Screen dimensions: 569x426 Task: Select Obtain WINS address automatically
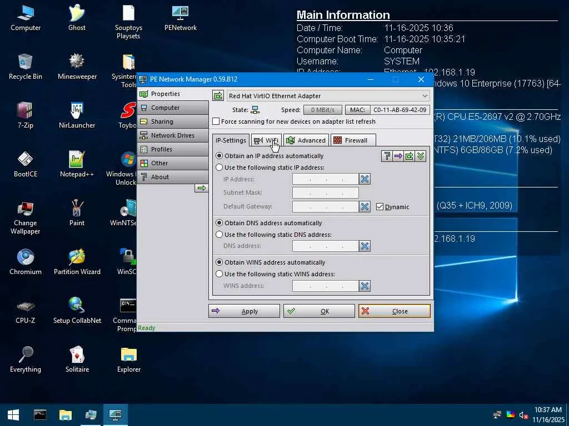pyautogui.click(x=271, y=262)
